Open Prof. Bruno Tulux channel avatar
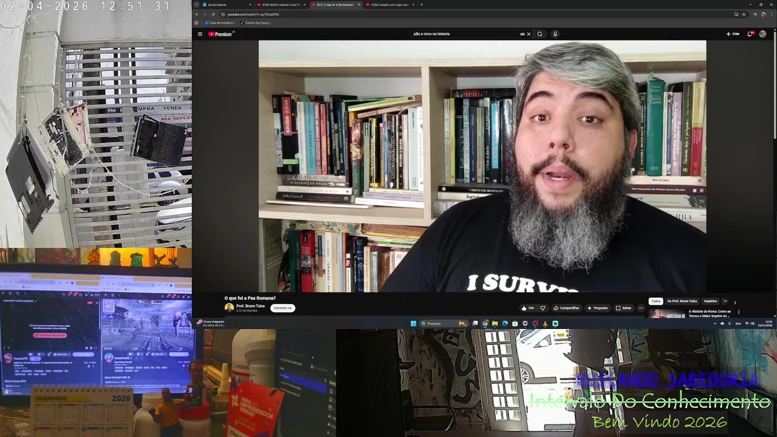 coord(229,308)
